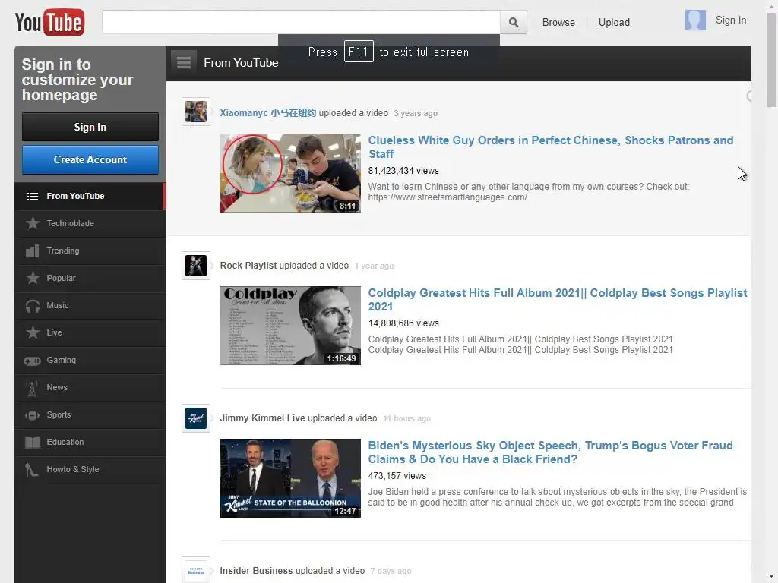Click the black Sign In sidebar button
The width and height of the screenshot is (778, 583).
pos(90,127)
